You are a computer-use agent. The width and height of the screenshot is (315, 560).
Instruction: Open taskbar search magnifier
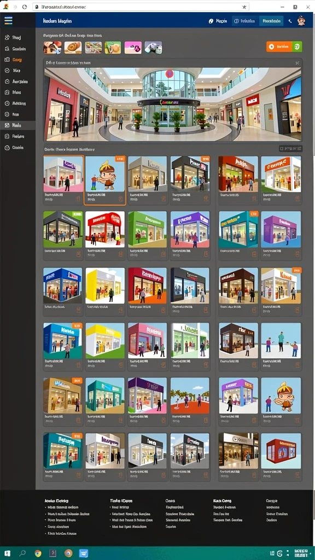pyautogui.click(x=22, y=553)
